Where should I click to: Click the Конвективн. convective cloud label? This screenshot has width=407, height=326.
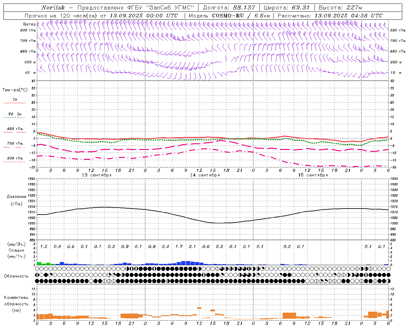click(16, 298)
